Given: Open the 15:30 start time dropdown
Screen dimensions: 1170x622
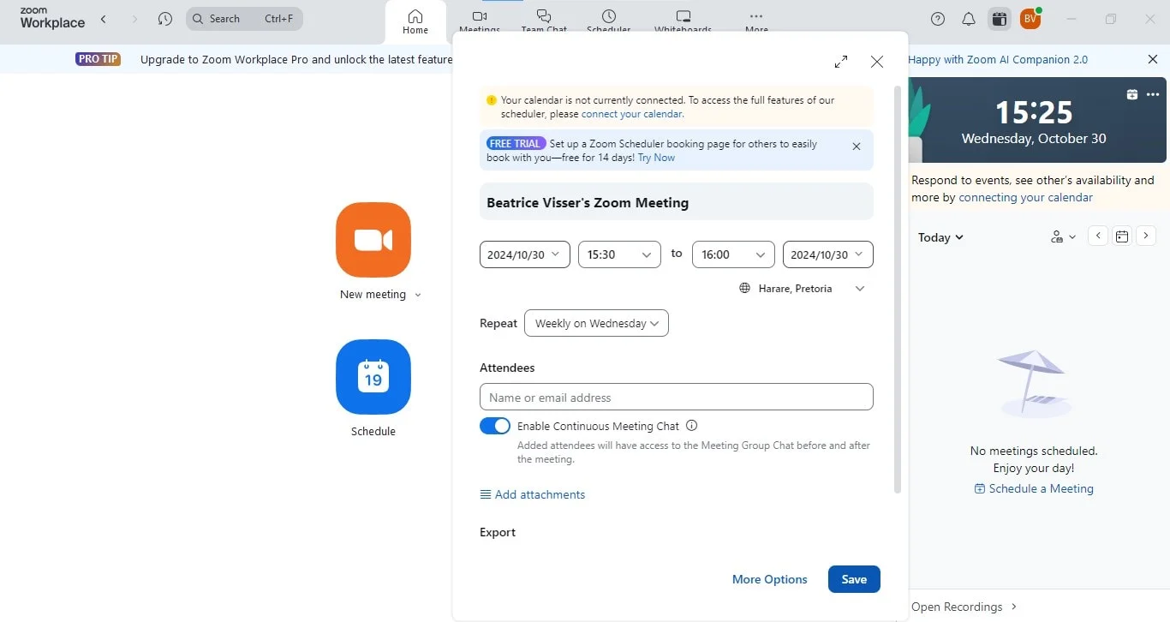Looking at the screenshot, I should click(x=619, y=254).
